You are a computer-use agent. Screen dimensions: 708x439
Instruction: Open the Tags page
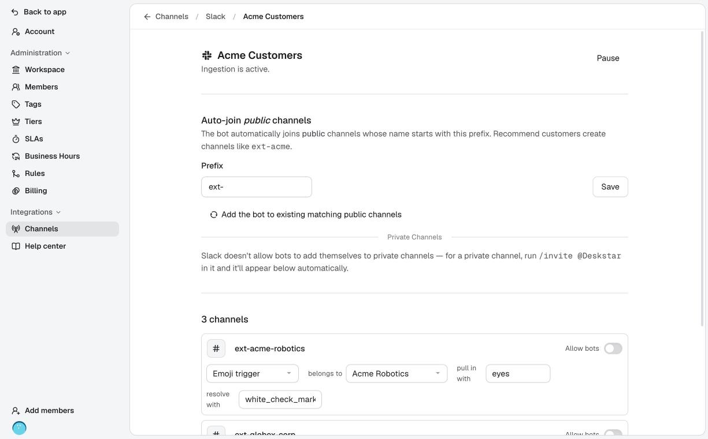click(x=62, y=104)
